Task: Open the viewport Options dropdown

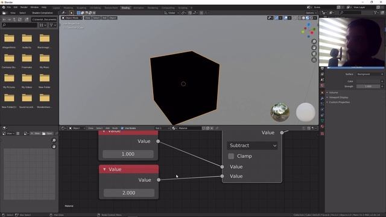Action: click(x=311, y=13)
